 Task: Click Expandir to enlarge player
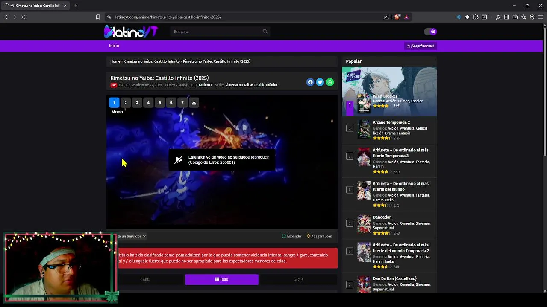tap(291, 236)
